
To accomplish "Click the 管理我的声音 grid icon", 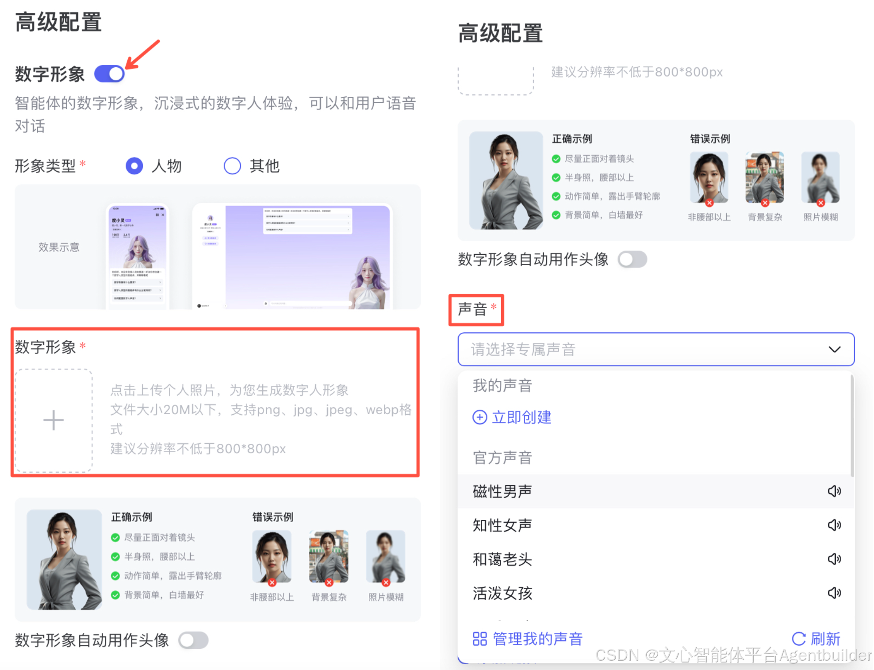I will point(479,639).
